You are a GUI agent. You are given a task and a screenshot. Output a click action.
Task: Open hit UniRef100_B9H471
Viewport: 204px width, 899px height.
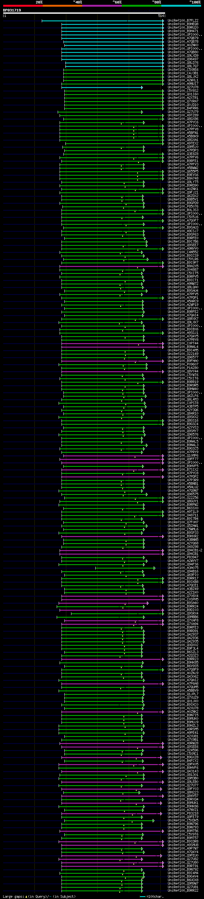(183, 31)
